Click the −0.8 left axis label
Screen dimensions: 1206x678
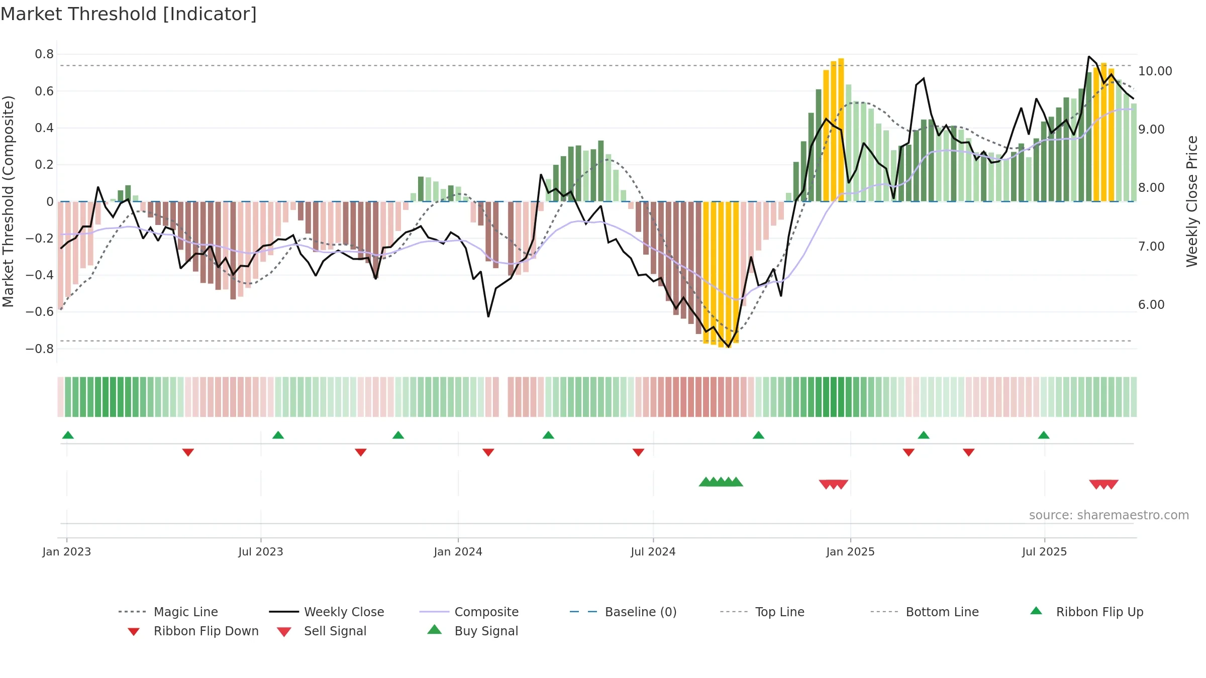40,349
